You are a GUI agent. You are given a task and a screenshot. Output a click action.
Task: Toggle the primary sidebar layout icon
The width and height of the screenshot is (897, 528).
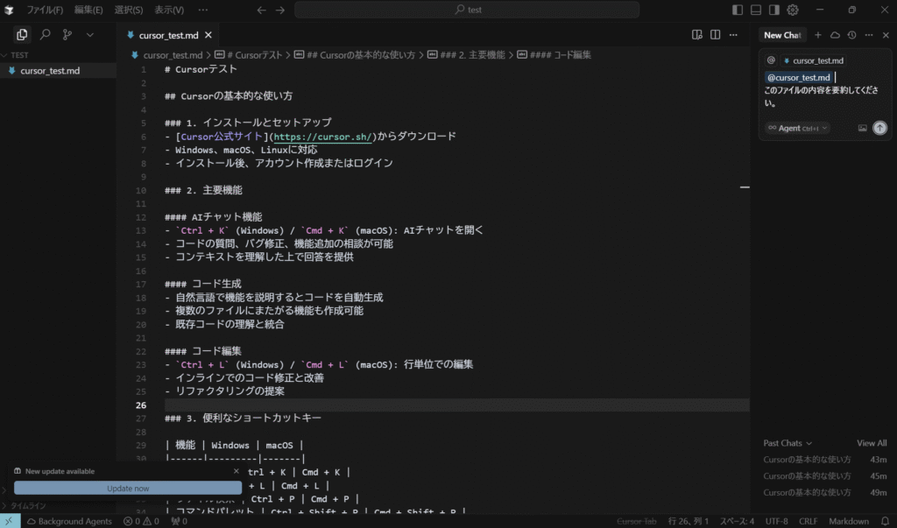[738, 10]
